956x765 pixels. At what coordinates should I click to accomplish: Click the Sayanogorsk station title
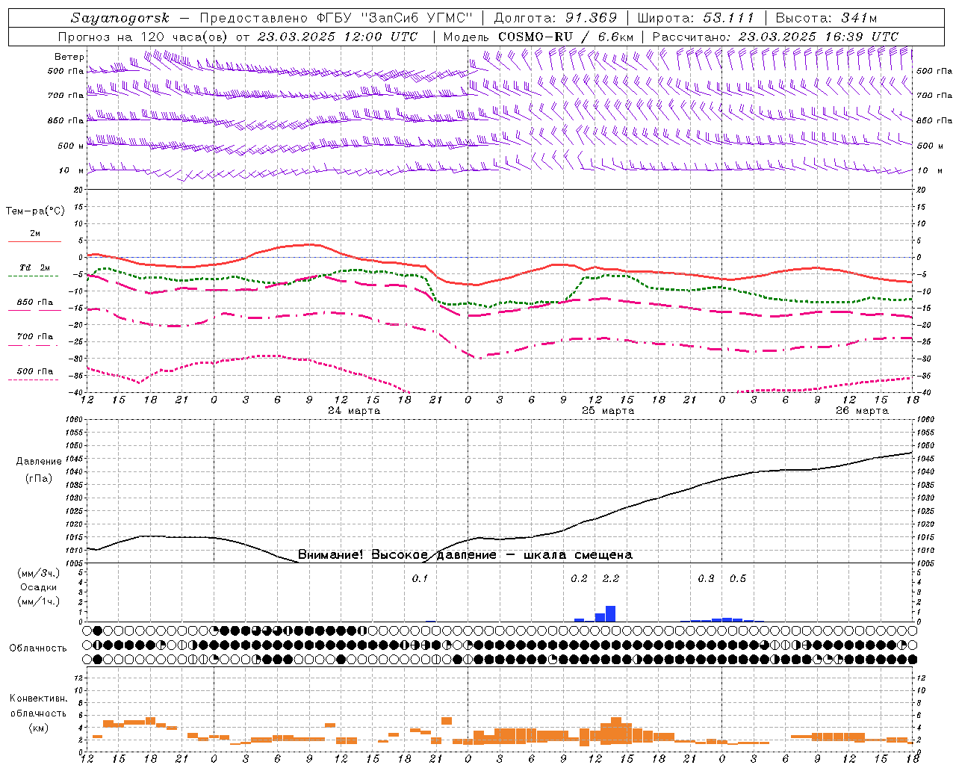click(x=120, y=18)
